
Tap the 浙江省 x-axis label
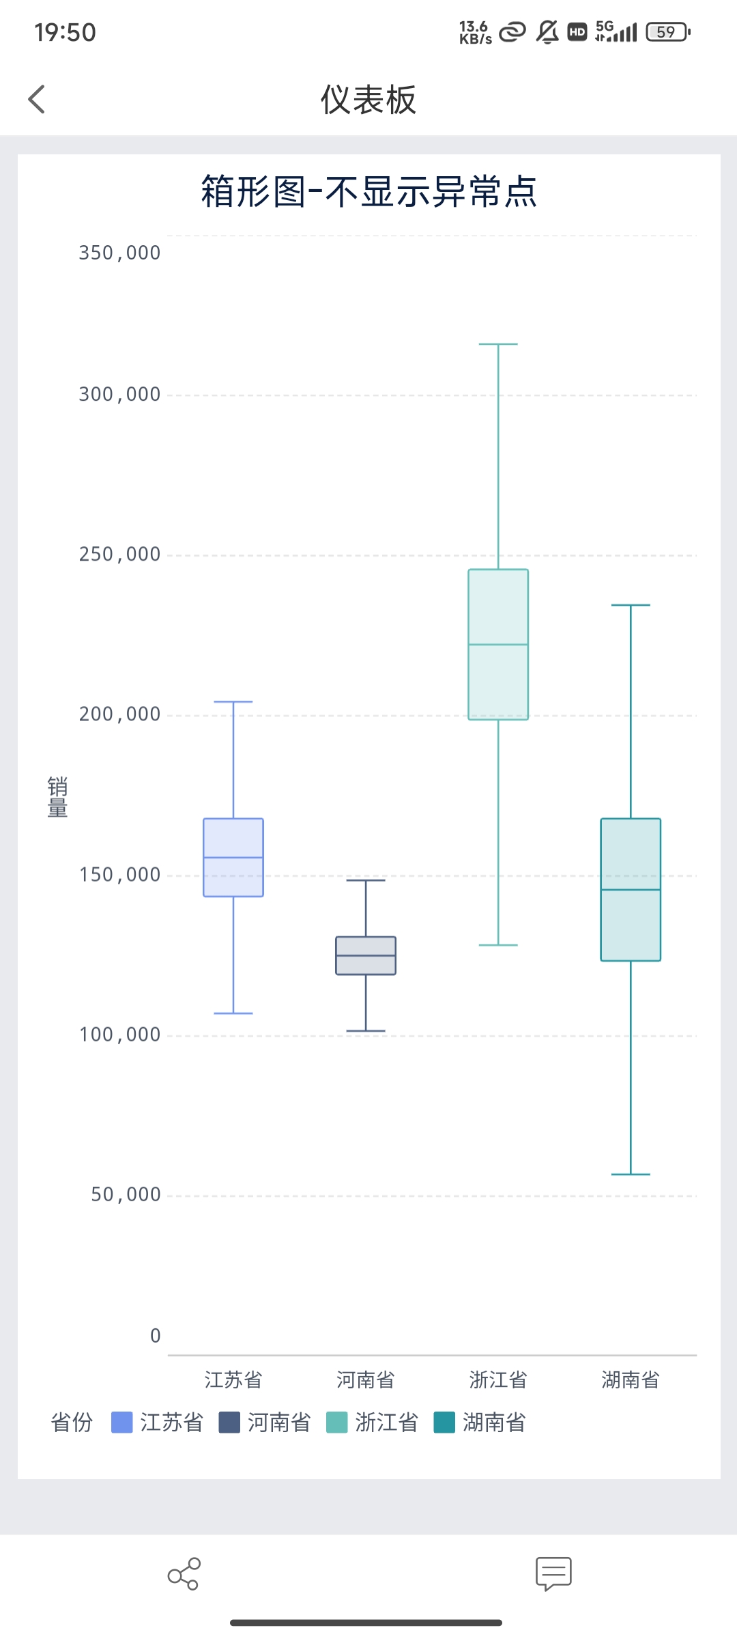click(x=498, y=1380)
